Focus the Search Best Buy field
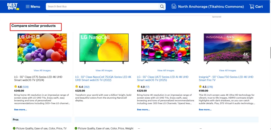Screen dimensions: 271x130 [x=102, y=7]
